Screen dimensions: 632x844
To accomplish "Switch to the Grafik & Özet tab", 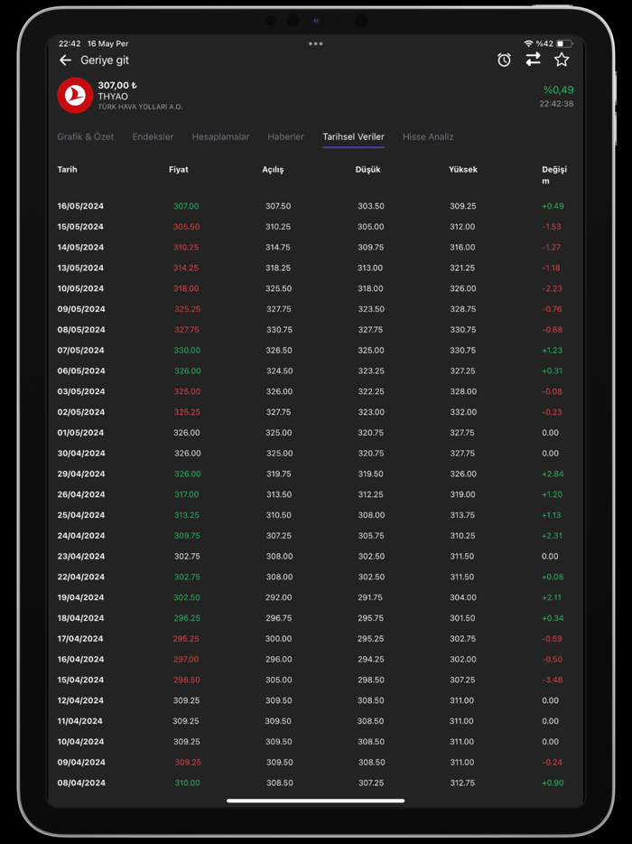I will click(86, 136).
